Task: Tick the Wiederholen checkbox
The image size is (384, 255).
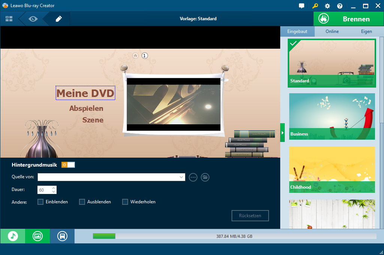Action: pyautogui.click(x=126, y=202)
